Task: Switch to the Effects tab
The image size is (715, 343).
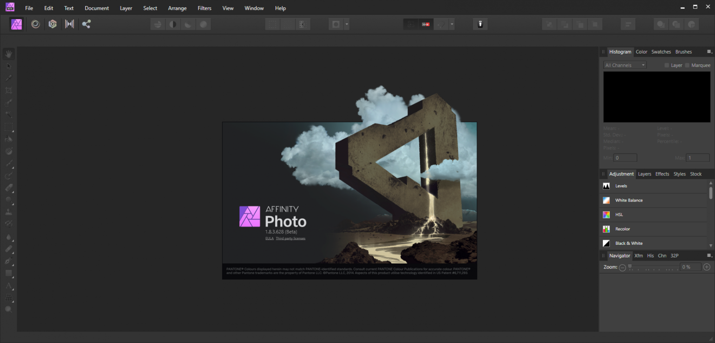Action: click(x=662, y=174)
